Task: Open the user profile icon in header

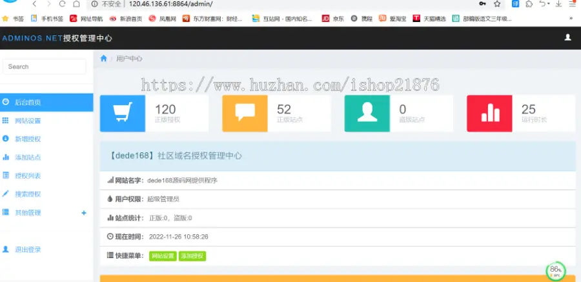Action: point(567,37)
